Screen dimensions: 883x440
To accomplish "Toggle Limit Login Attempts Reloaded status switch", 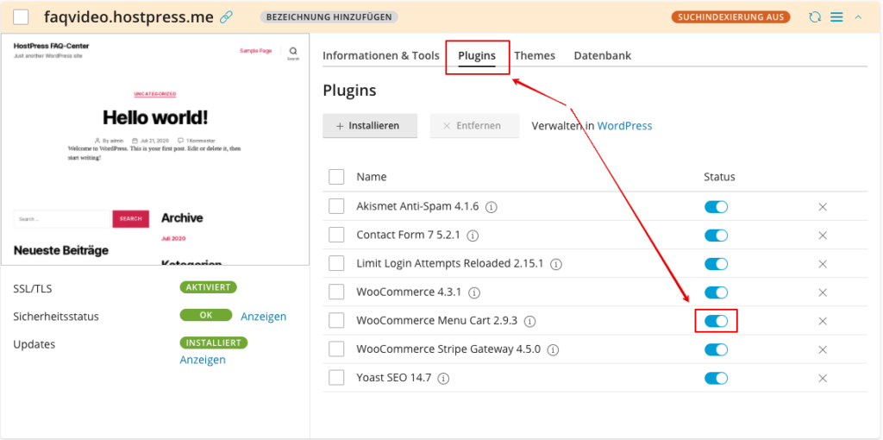I will [716, 264].
